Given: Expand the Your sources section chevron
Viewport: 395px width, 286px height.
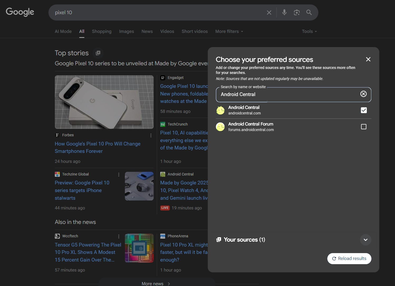Looking at the screenshot, I should coord(365,240).
